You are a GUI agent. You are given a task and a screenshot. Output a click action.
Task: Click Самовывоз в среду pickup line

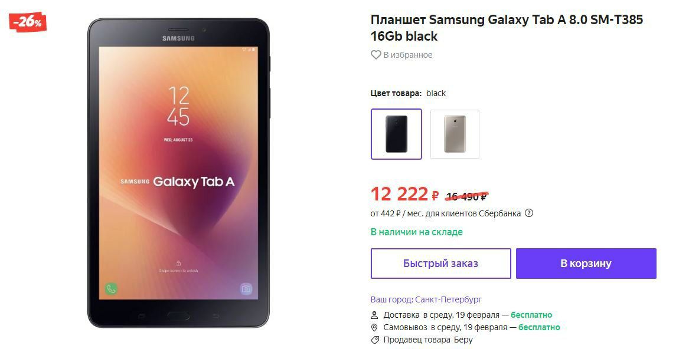(x=472, y=327)
